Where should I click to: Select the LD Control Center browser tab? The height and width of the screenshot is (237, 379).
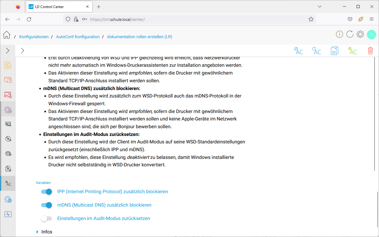[x=58, y=7]
